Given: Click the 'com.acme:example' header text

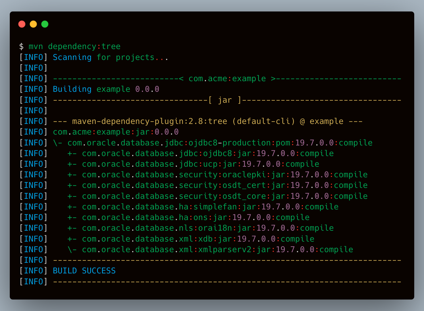Looking at the screenshot, I should pos(227,79).
